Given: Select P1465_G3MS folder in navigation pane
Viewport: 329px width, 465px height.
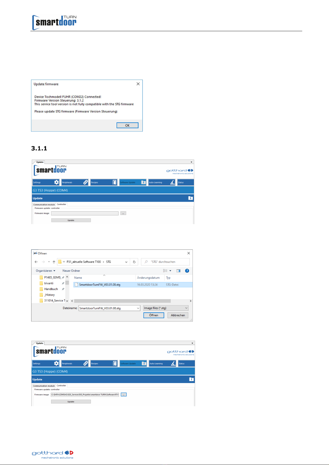Looking at the screenshot, I should click(x=52, y=277).
